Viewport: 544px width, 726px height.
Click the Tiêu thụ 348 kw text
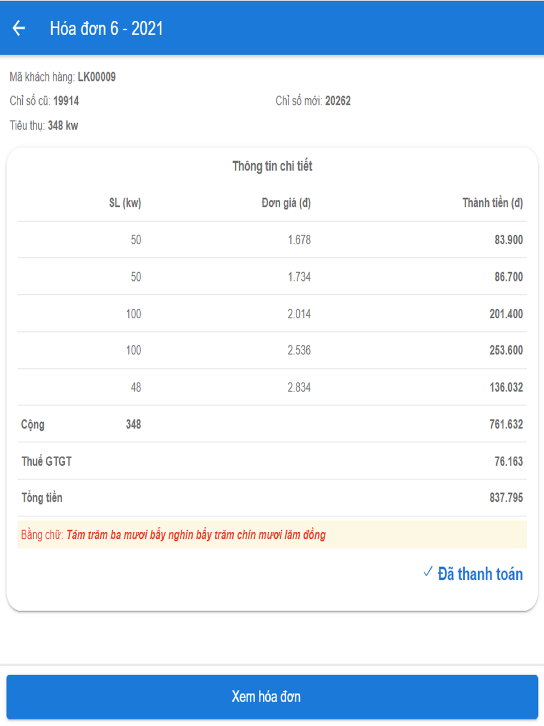(x=44, y=126)
